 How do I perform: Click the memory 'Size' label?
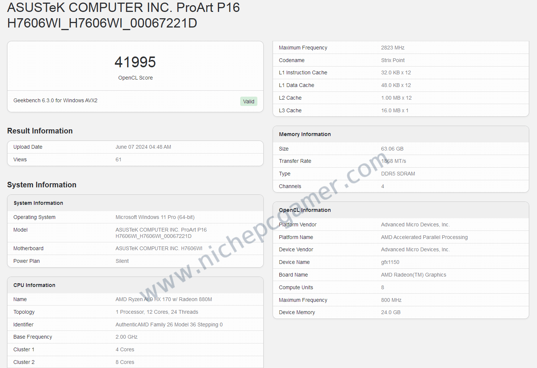pos(284,149)
